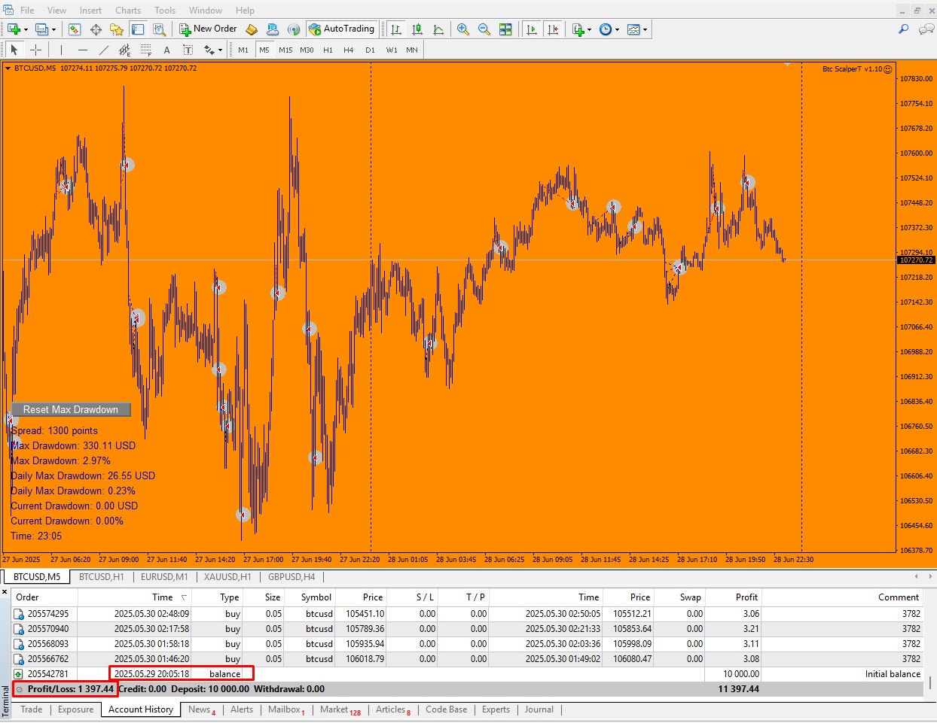
Task: Switch chart to line chart
Action: point(438,29)
